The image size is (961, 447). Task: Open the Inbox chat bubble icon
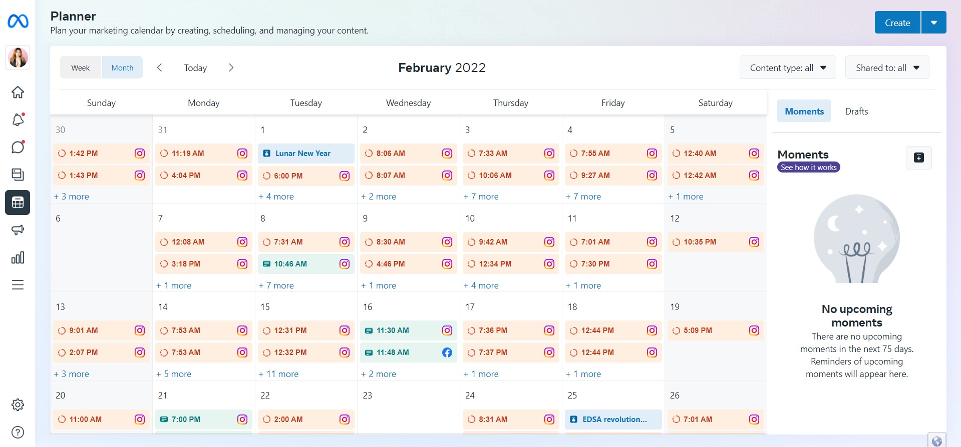point(18,147)
